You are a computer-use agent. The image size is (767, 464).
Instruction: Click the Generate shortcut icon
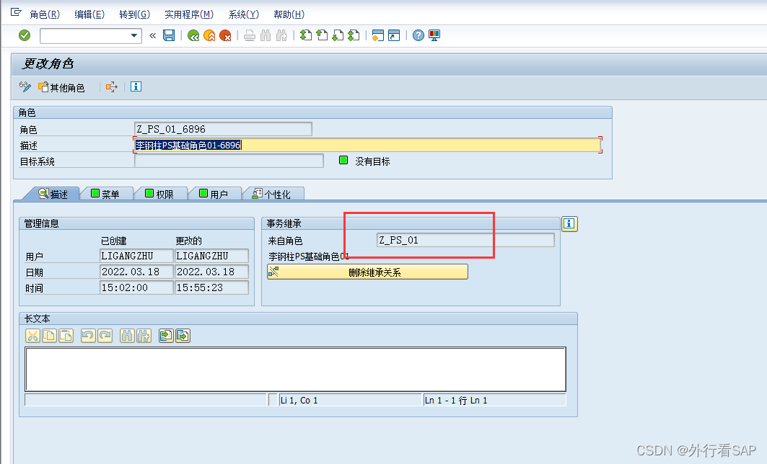tap(394, 35)
